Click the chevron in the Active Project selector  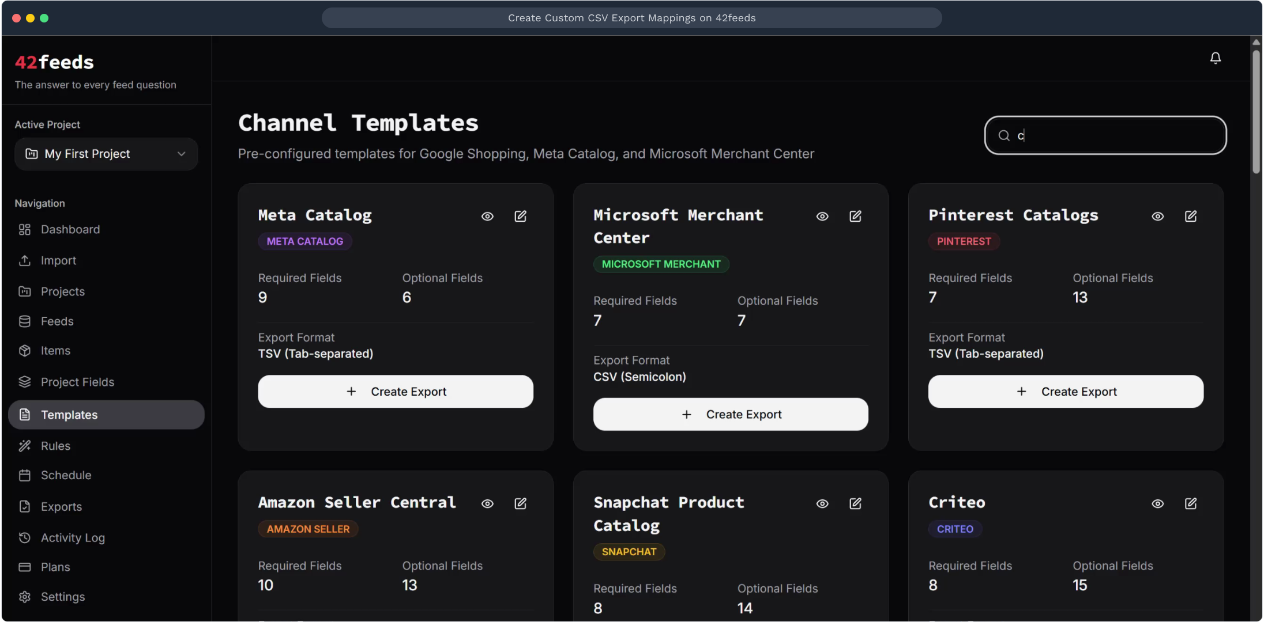coord(182,154)
